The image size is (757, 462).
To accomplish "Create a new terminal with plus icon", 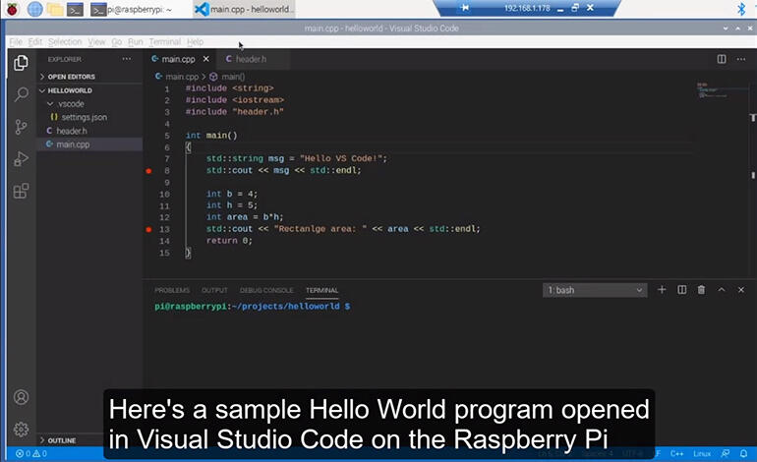I will point(662,290).
